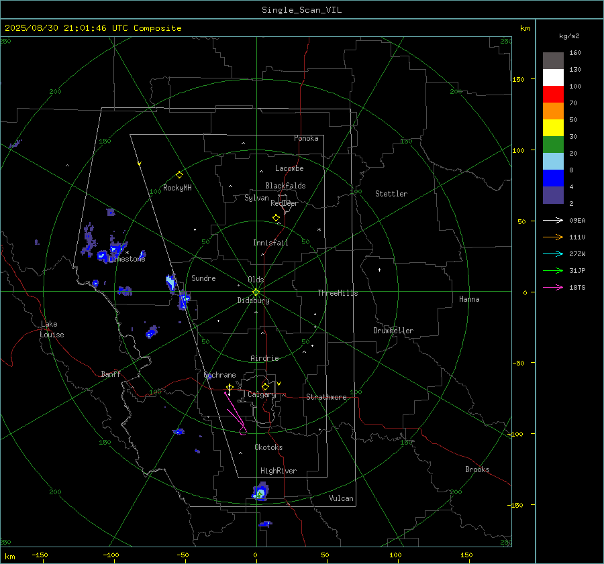Click the ThreeHills city label
This screenshot has height=564, width=604.
tap(338, 293)
